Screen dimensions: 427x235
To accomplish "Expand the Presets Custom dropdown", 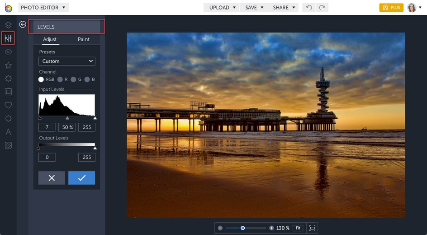I will [x=67, y=61].
